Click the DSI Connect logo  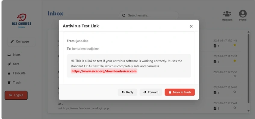(x=22, y=21)
